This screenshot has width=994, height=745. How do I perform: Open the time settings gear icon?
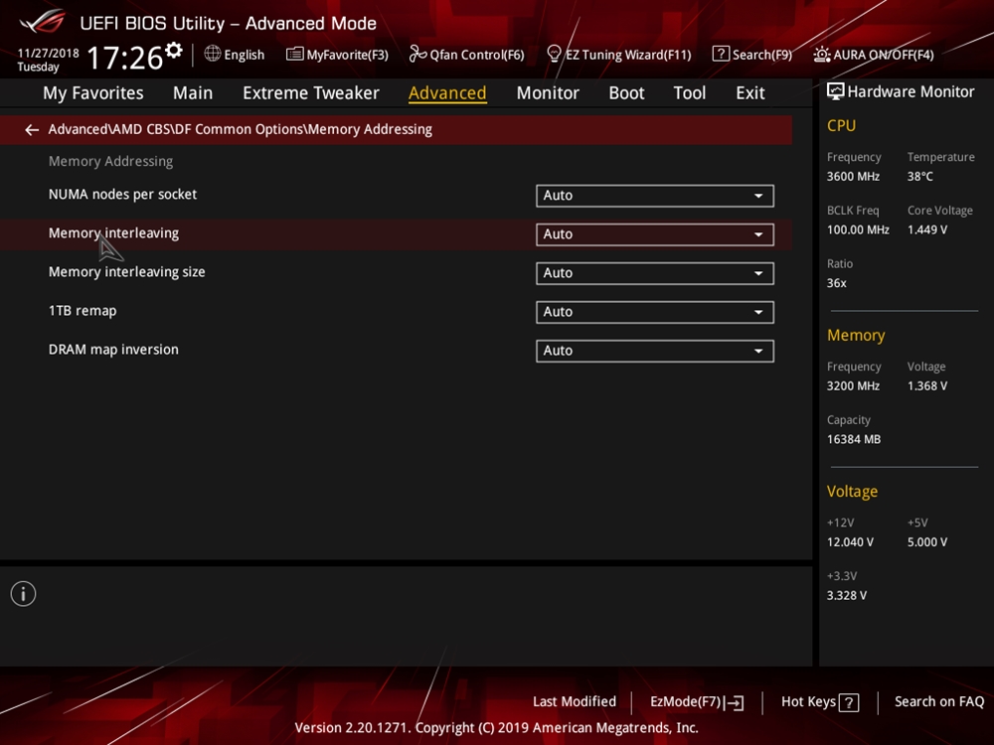[174, 50]
